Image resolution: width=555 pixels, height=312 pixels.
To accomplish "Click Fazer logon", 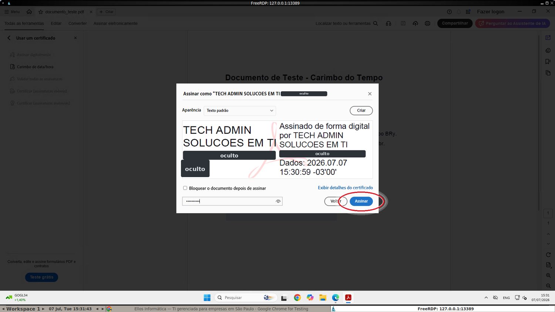I will [x=491, y=12].
